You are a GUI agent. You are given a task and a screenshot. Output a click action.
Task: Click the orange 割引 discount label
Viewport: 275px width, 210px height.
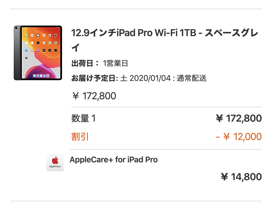80,137
